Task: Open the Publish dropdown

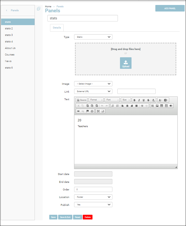Action: click(93, 205)
